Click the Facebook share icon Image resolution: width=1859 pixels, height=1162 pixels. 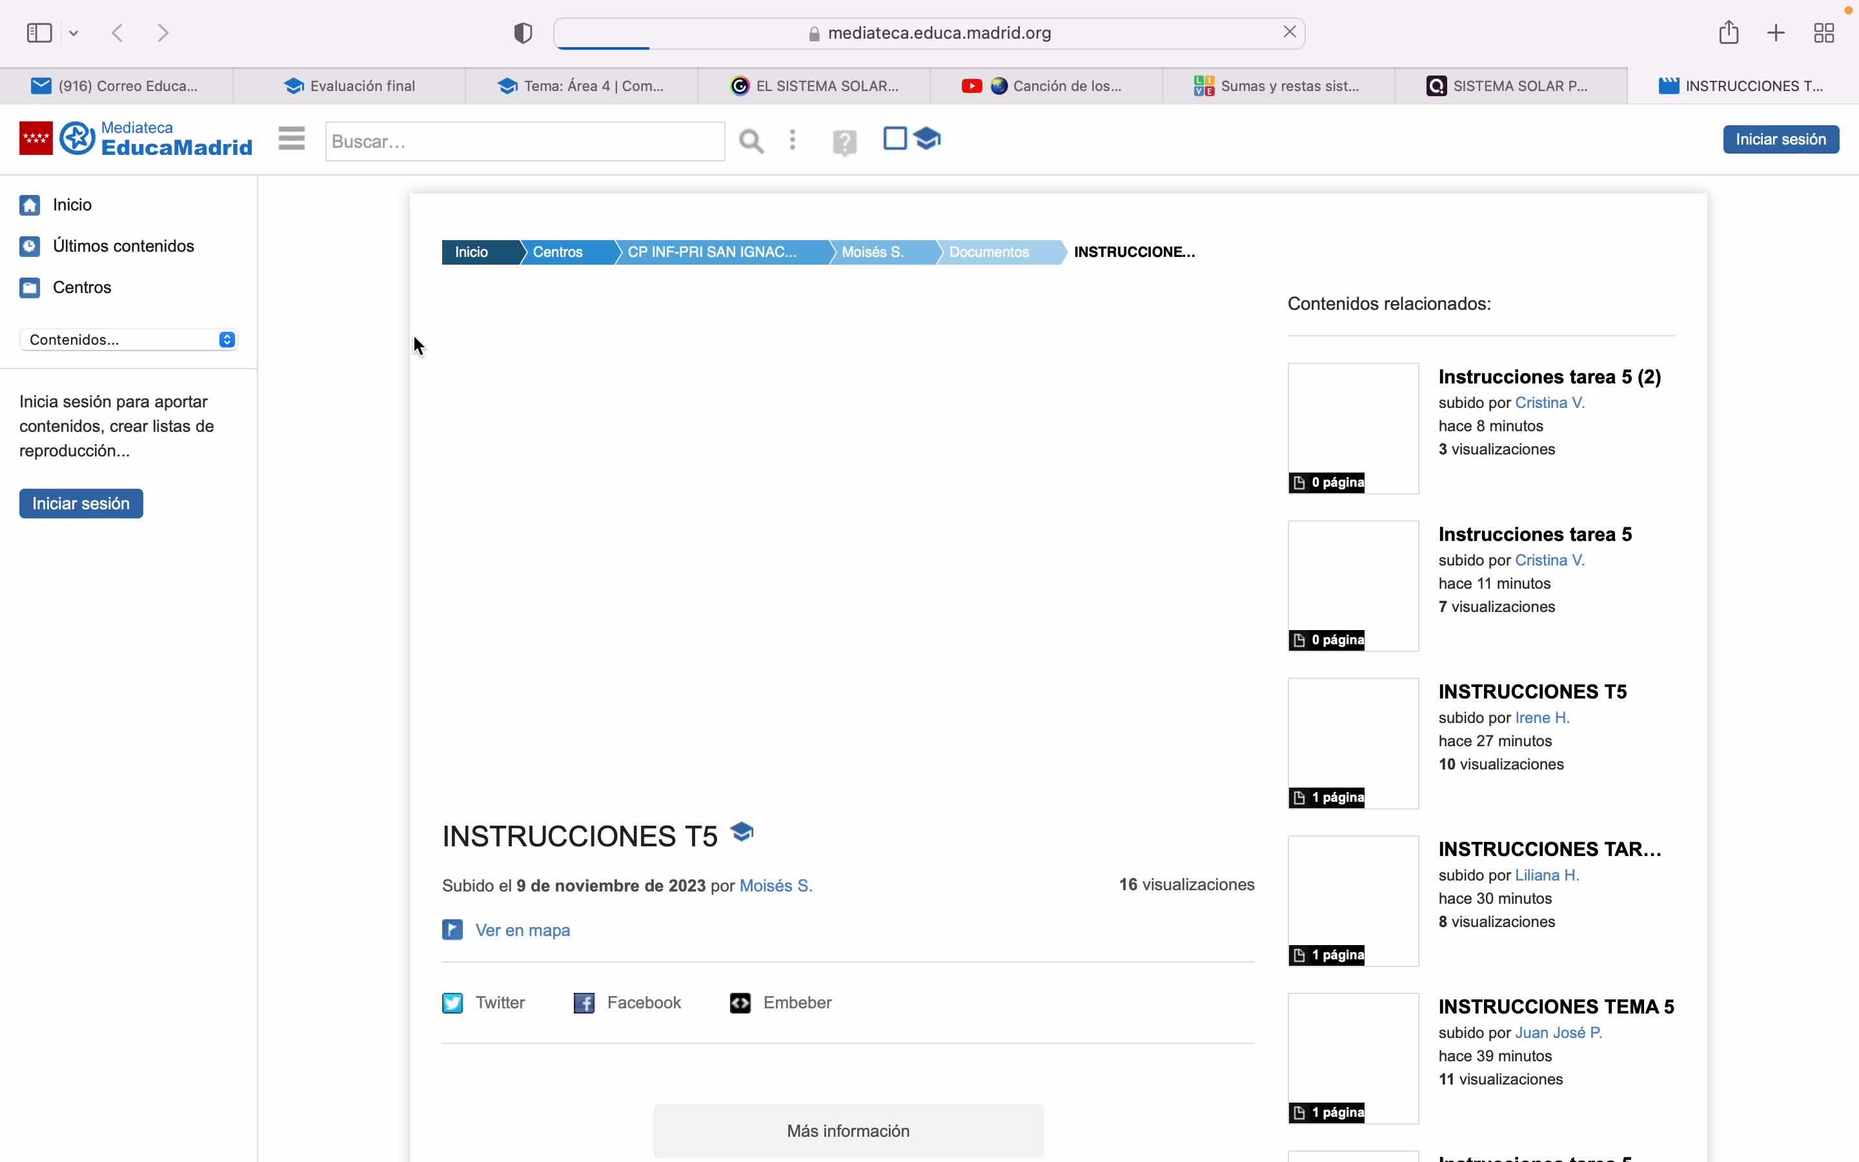pos(584,1003)
